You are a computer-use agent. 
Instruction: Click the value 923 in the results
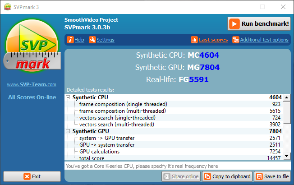[276, 104]
